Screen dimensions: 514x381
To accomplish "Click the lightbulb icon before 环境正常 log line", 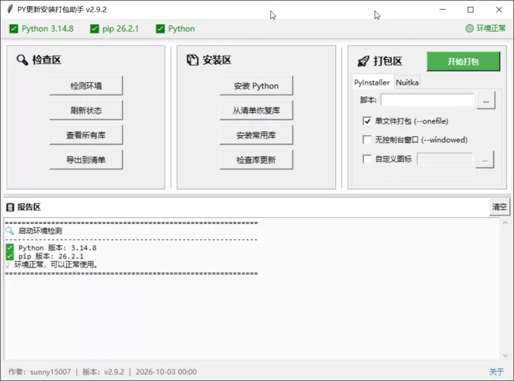I will click(x=8, y=265).
